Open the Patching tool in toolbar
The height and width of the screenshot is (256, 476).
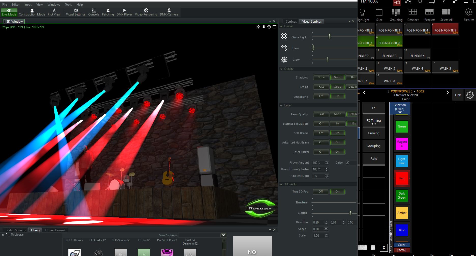tap(108, 12)
